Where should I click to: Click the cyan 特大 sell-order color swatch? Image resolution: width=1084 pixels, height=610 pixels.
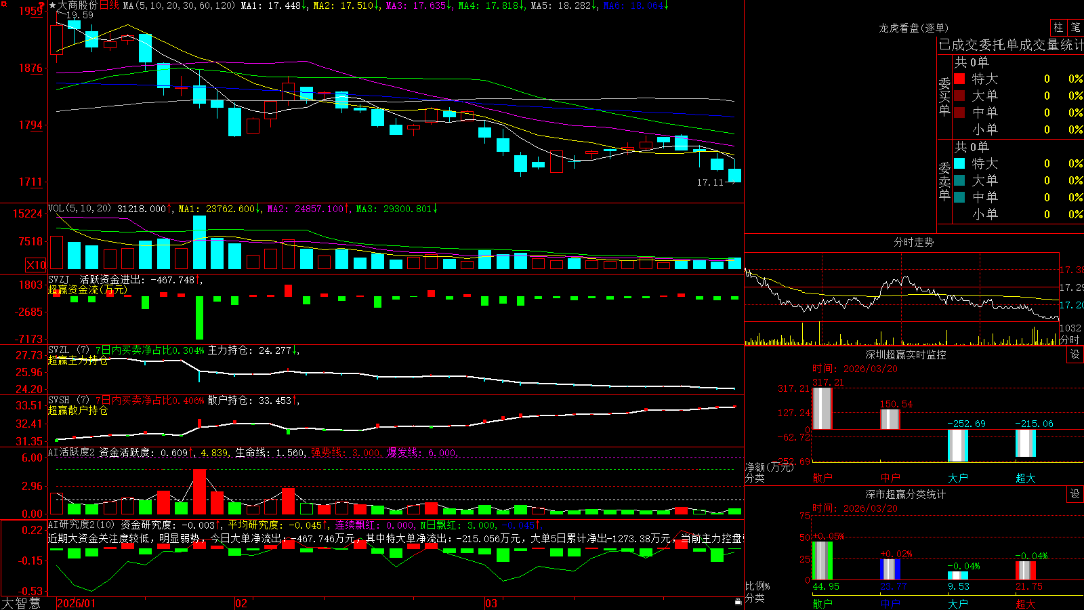959,163
